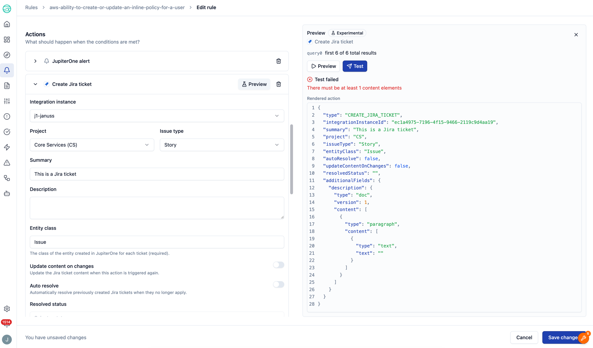Viewport: 593px width, 348px height.
Task: Open the warning triangle sidebar icon
Action: (x=7, y=163)
